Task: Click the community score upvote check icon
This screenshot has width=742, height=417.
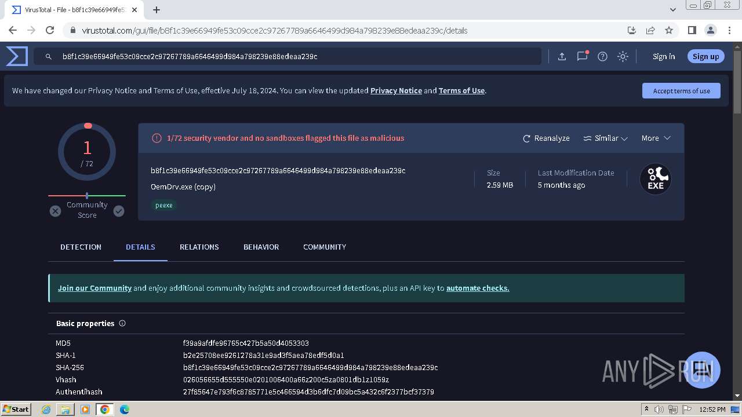Action: 119,211
